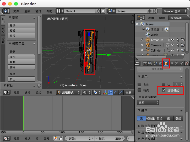Open the 3D view editor type menu
The image size is (190, 142).
coord(7,93)
